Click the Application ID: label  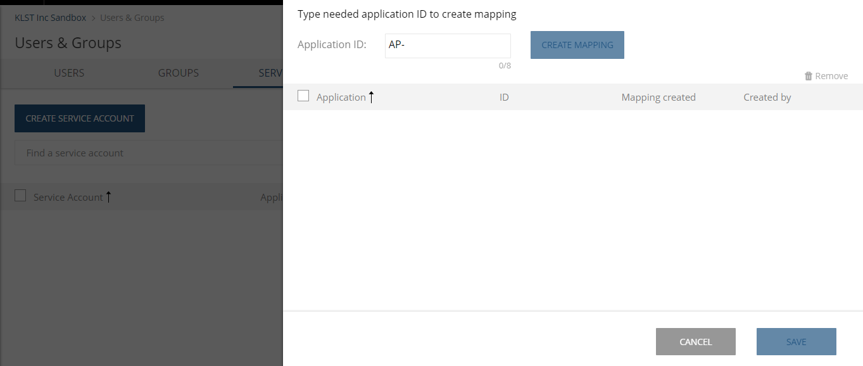click(x=332, y=45)
